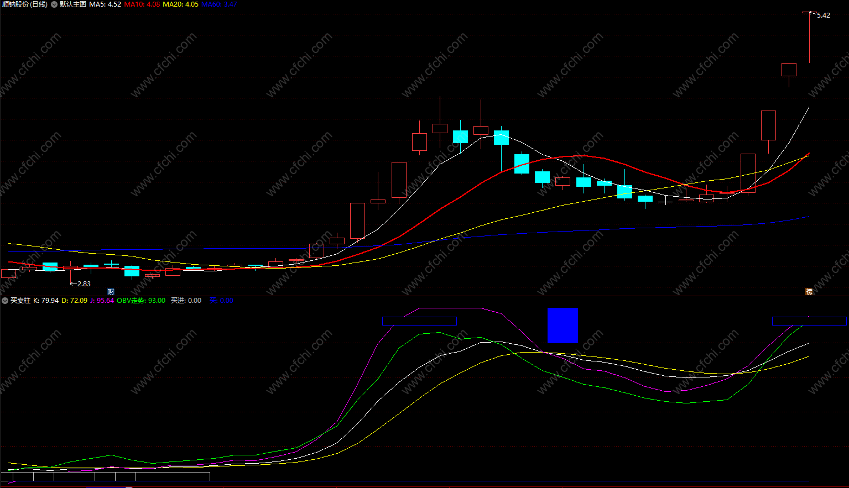Viewport: 849px width, 488px height.
Task: Select the MA60: 3.47 value
Action: [219, 4]
